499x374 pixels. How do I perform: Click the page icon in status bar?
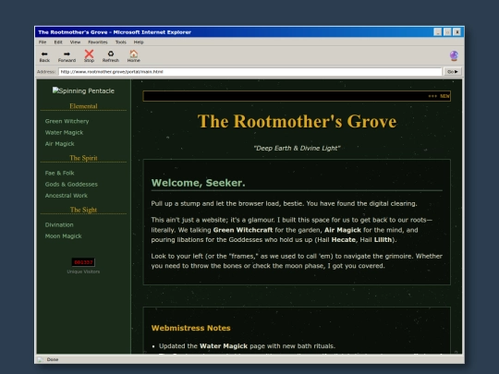point(40,360)
